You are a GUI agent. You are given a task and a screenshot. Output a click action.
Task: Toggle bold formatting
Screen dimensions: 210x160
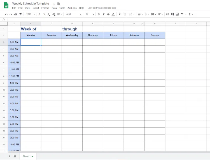[x=99, y=14]
